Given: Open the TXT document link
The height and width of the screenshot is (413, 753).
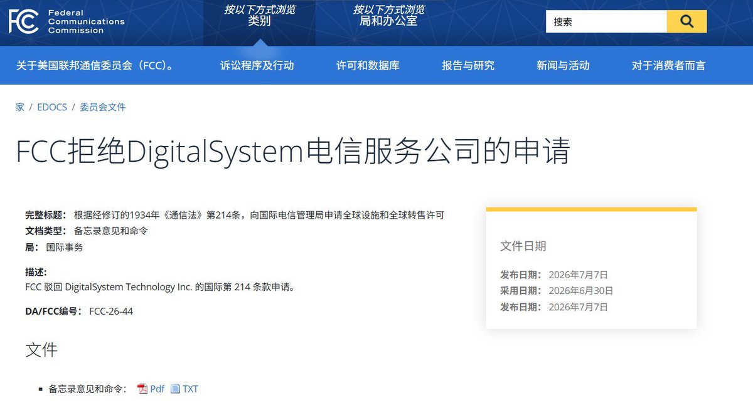Looking at the screenshot, I should (x=190, y=389).
